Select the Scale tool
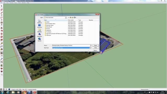This screenshot has height=94, width=167. 2,40
